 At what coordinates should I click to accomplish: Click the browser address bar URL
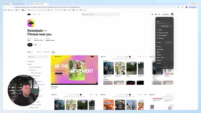click(47, 7)
